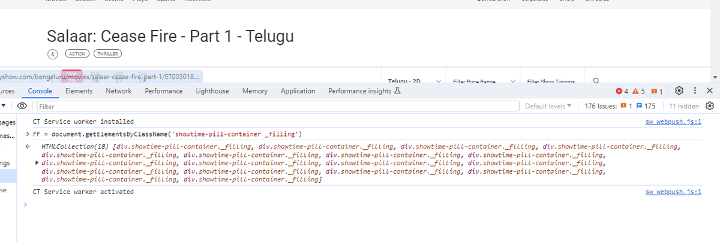Select 'CT Service worker activated' log line

click(x=83, y=192)
